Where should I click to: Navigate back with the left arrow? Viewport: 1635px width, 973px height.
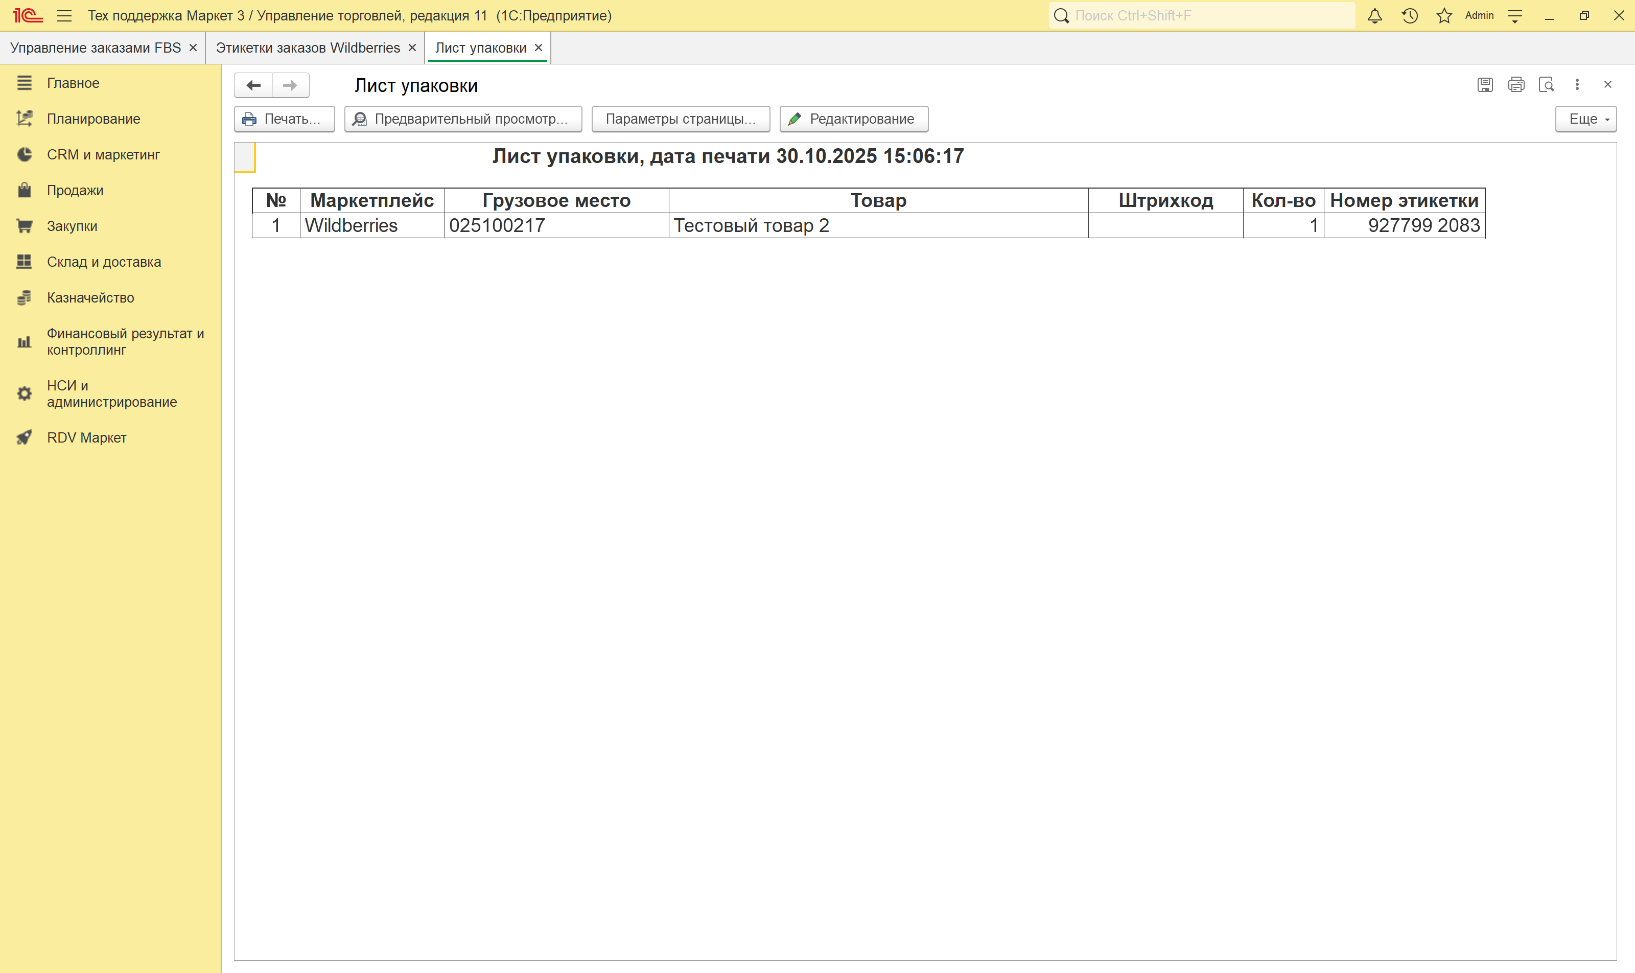(254, 85)
